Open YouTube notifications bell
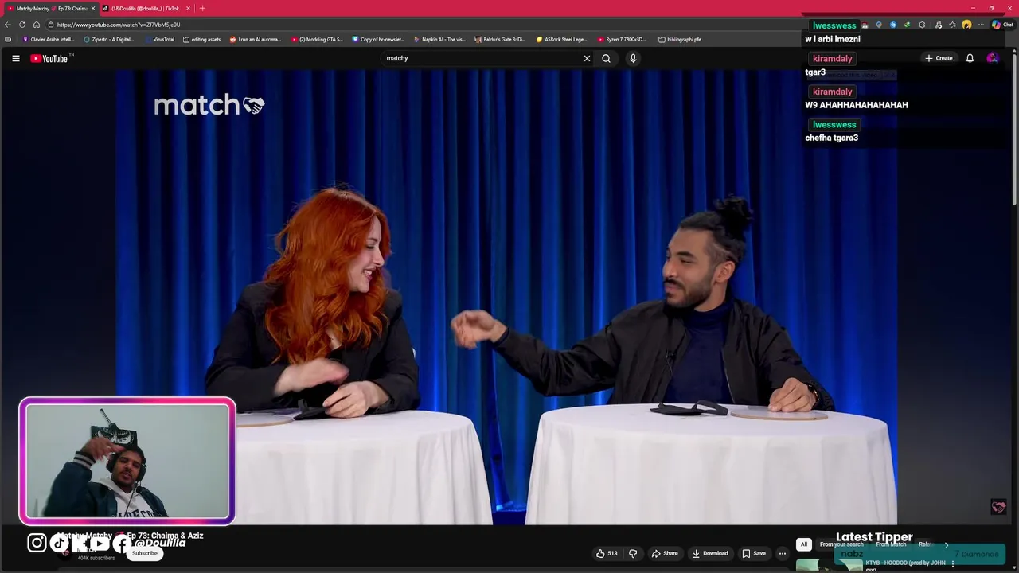Image resolution: width=1019 pixels, height=573 pixels. 970,58
